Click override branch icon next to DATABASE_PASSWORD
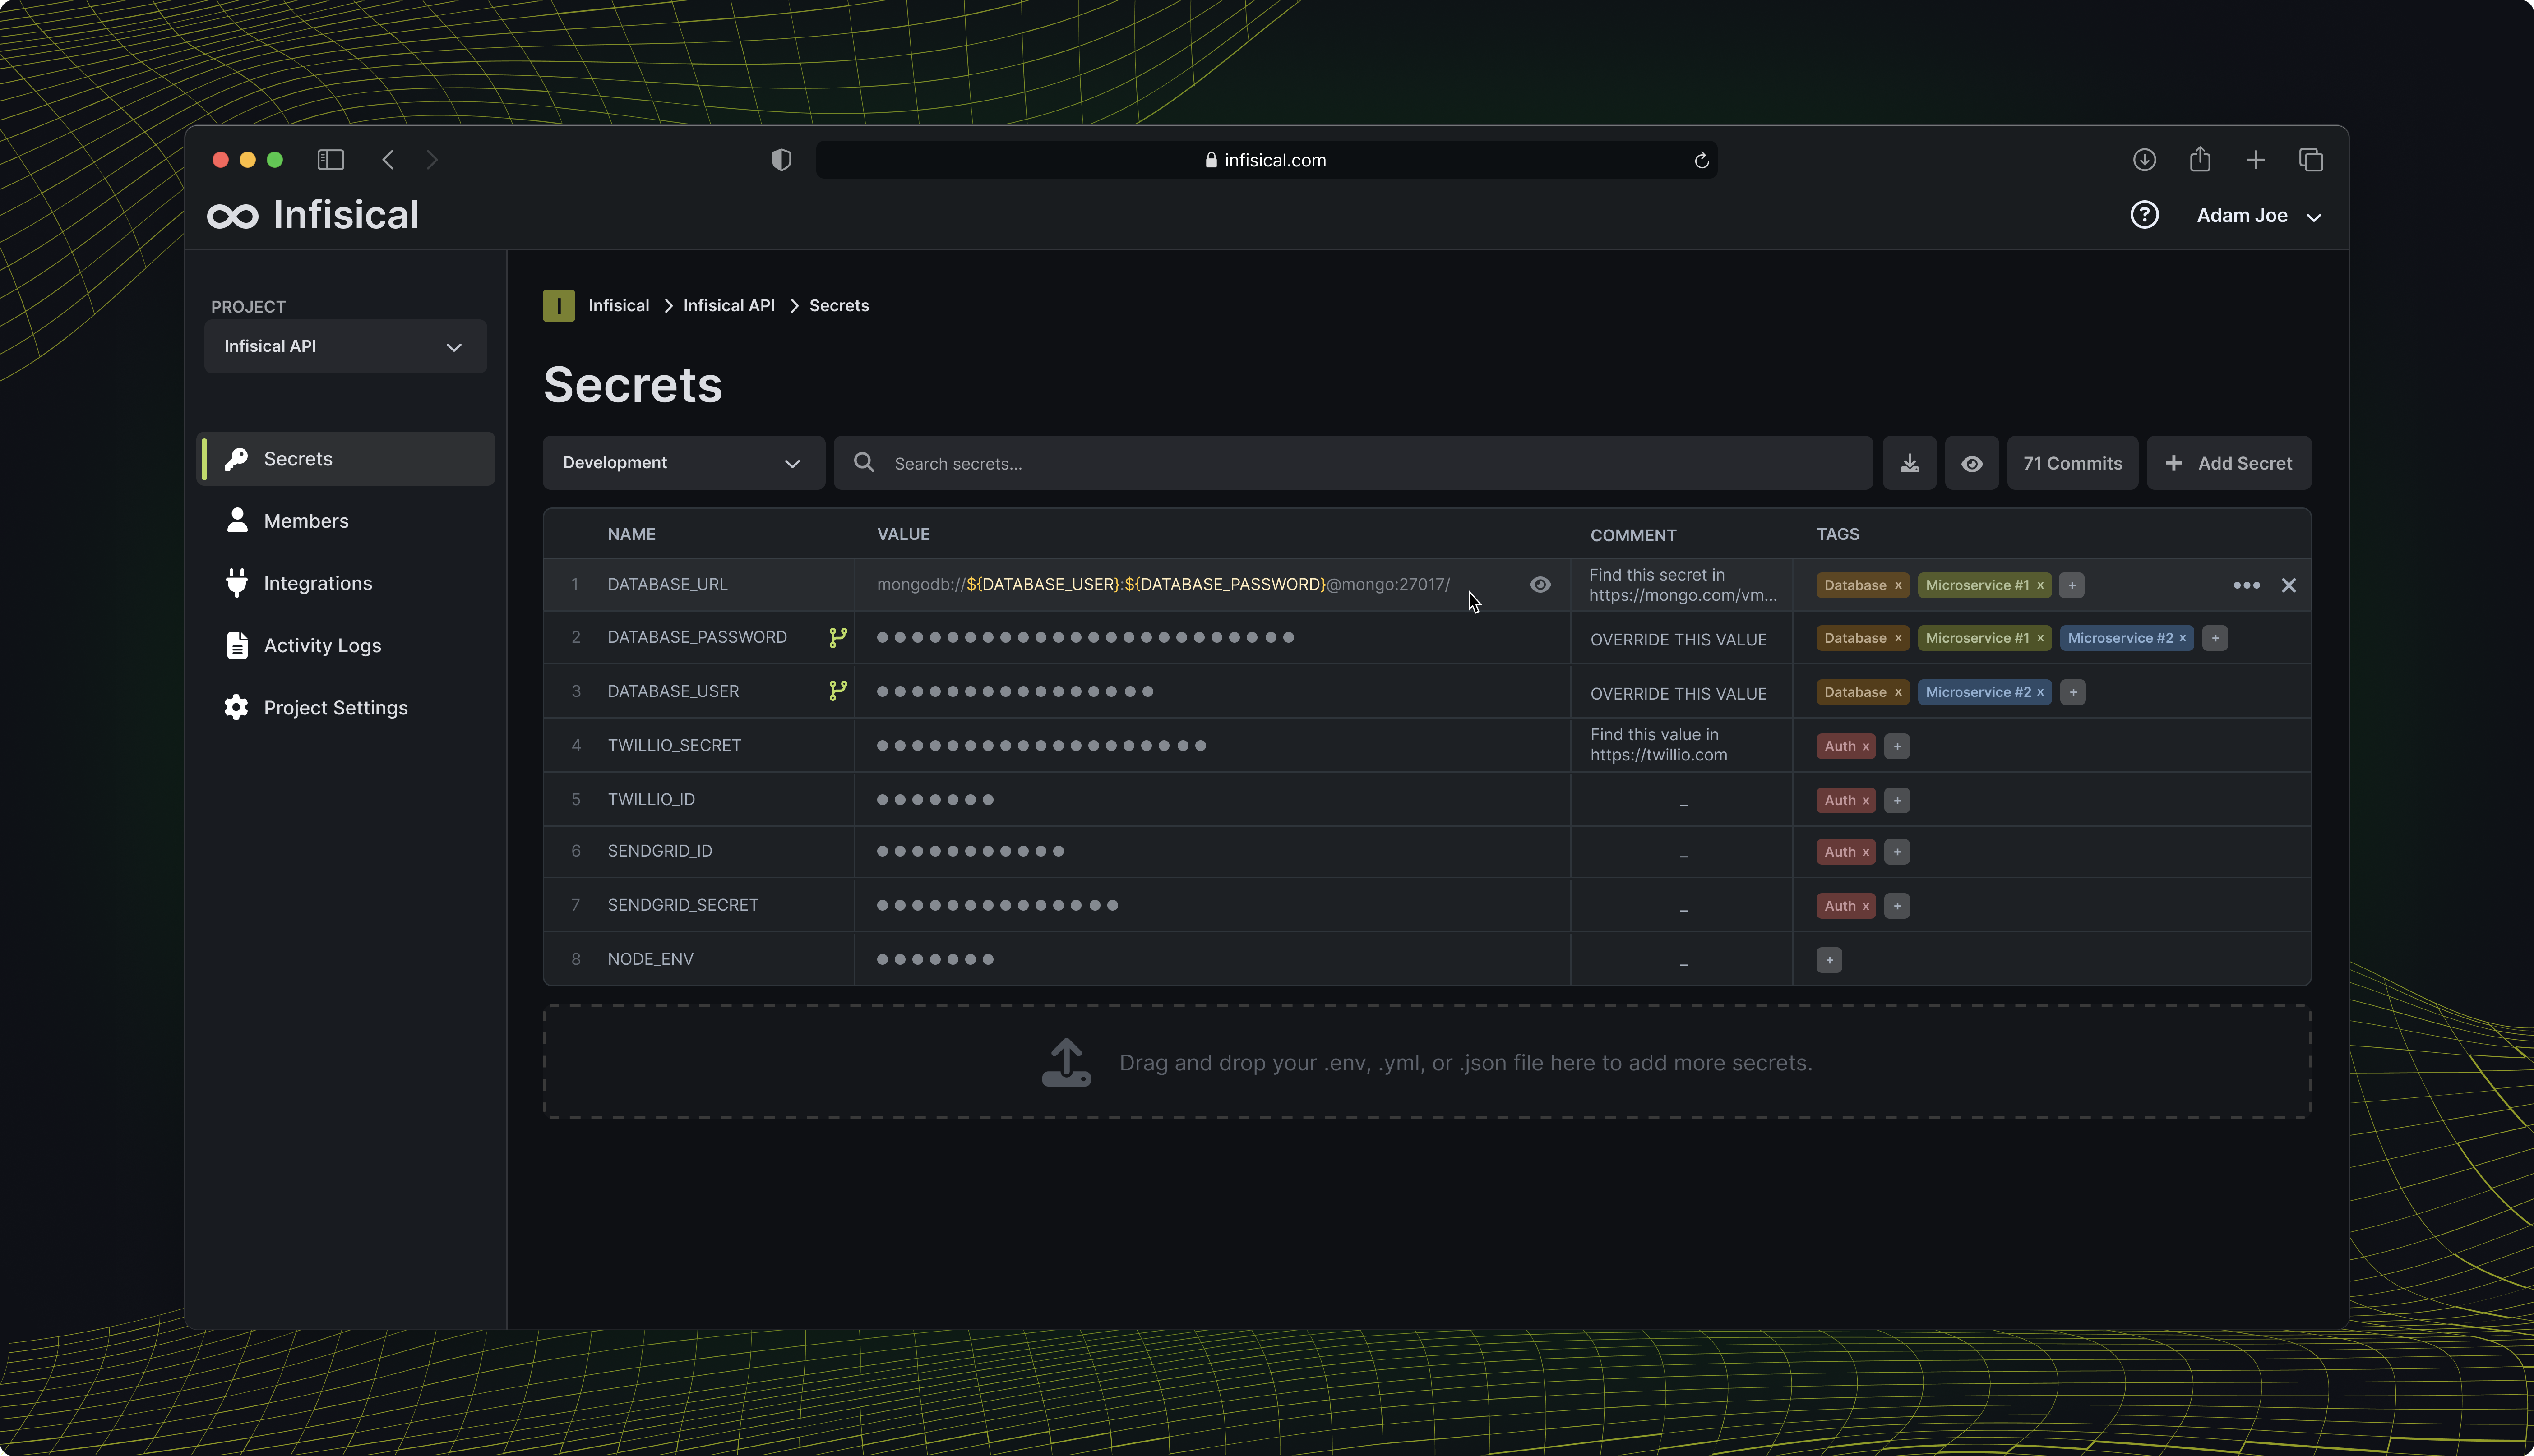Screen dimensions: 2534x1456 pos(837,637)
